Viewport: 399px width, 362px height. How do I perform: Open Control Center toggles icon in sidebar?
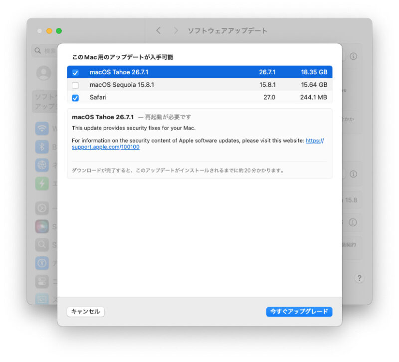click(42, 281)
